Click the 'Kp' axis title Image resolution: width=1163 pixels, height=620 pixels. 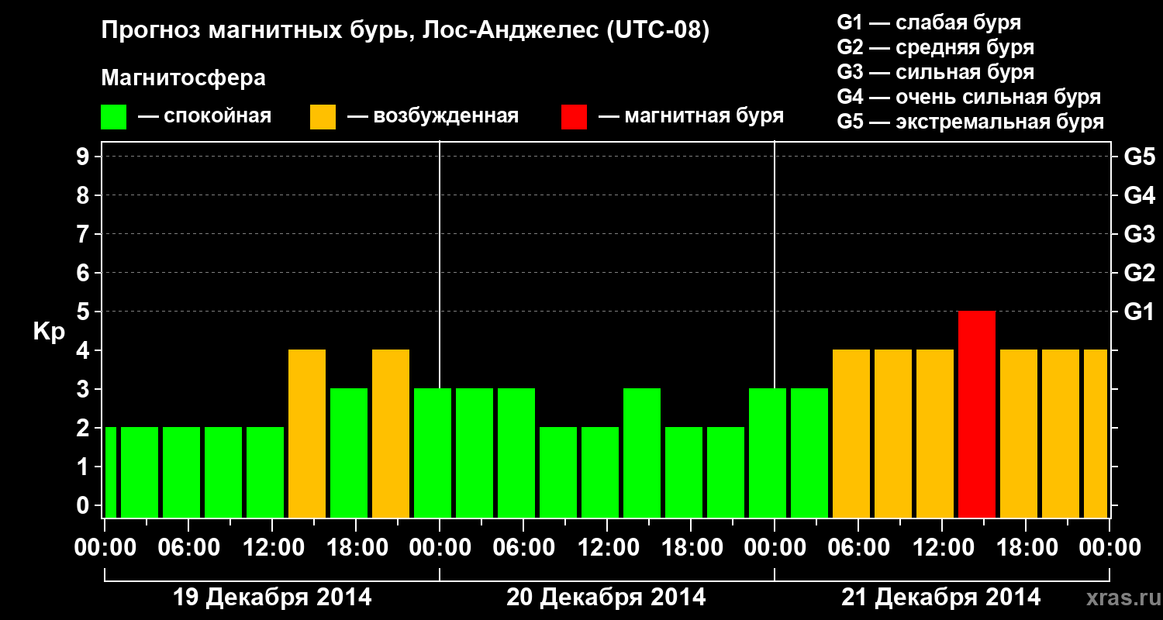click(x=49, y=332)
